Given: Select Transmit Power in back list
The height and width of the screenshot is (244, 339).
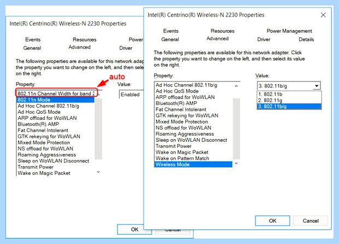Looking at the screenshot, I should (x=56, y=167).
